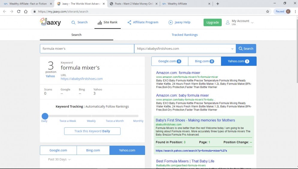Open a new browser tab
Viewport: 298px width, 169px height.
[217, 4]
